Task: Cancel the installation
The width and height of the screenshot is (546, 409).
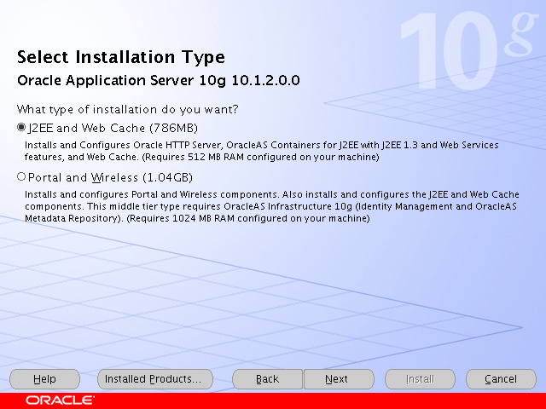Action: 501,378
